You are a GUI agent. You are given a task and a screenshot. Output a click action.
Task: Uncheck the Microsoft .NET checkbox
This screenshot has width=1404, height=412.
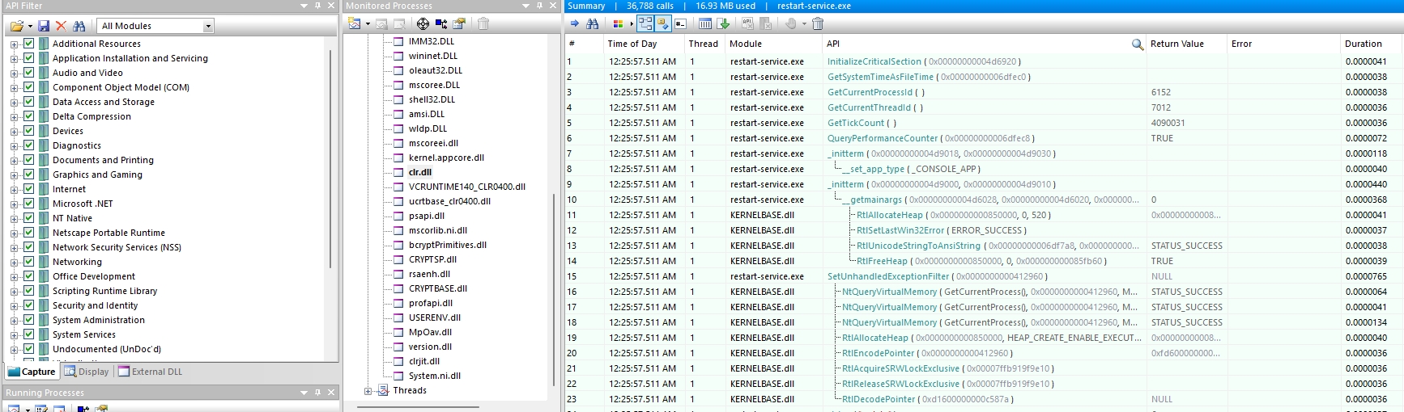tap(29, 204)
